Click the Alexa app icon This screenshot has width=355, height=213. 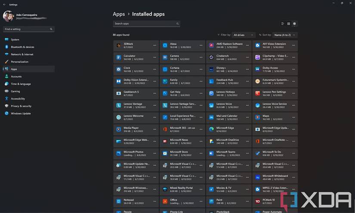(165, 46)
